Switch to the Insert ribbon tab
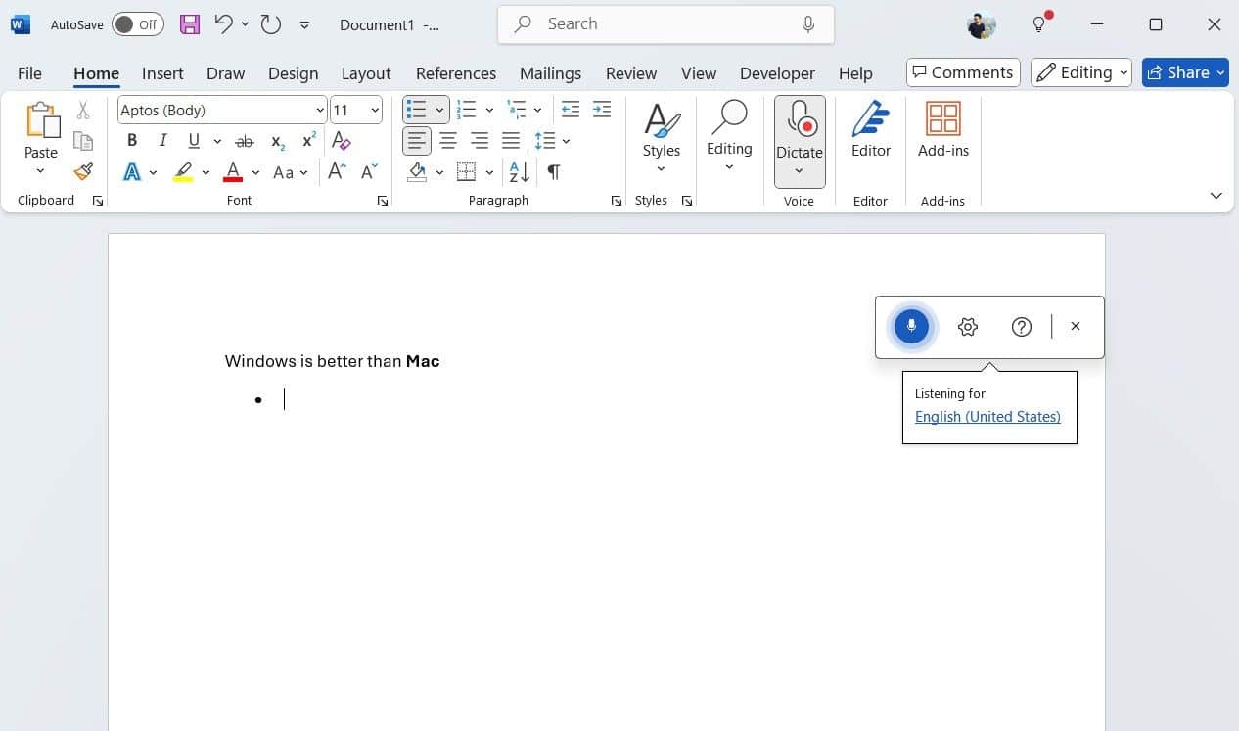 point(162,72)
